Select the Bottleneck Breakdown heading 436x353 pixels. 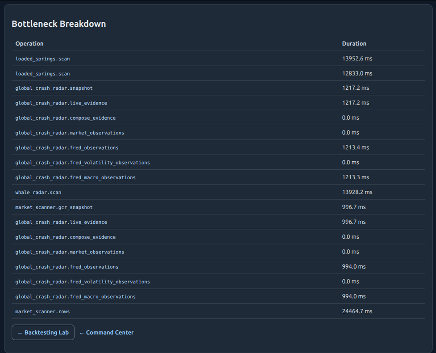pos(58,24)
